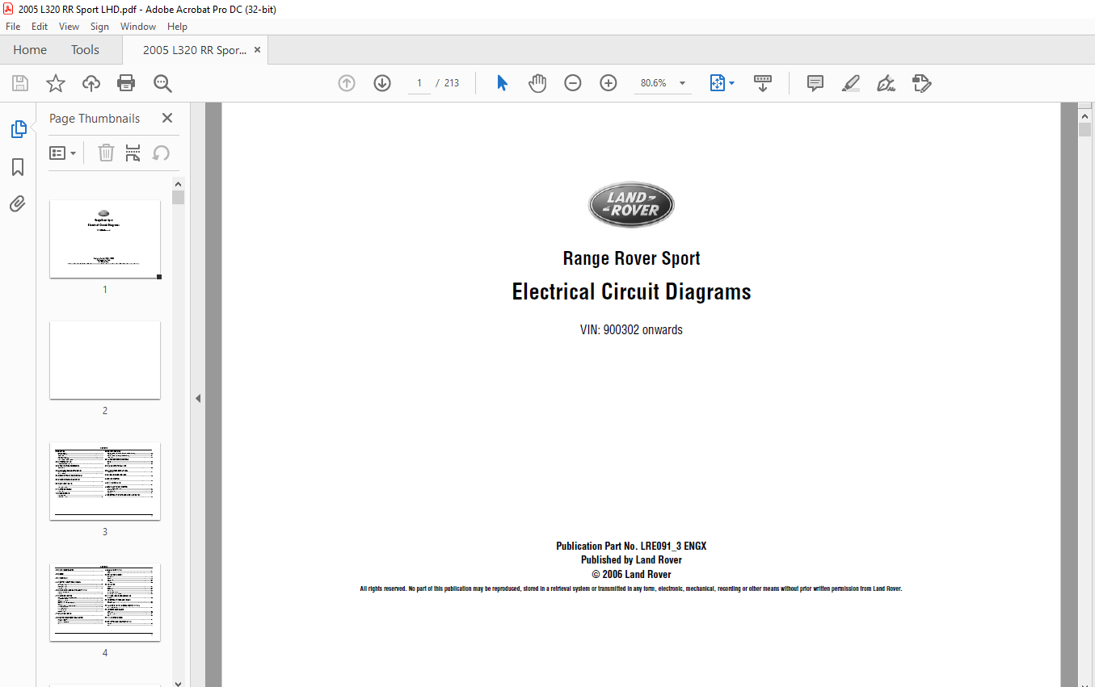
Task: Select page 3 thumbnail
Action: [105, 481]
